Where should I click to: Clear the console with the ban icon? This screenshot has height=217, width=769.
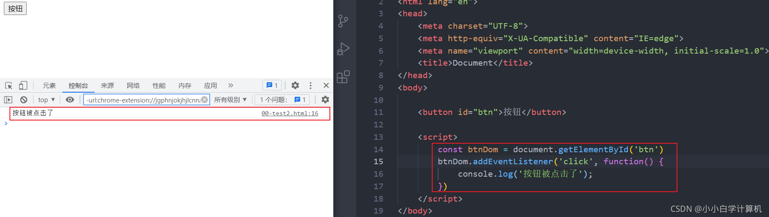(x=24, y=99)
